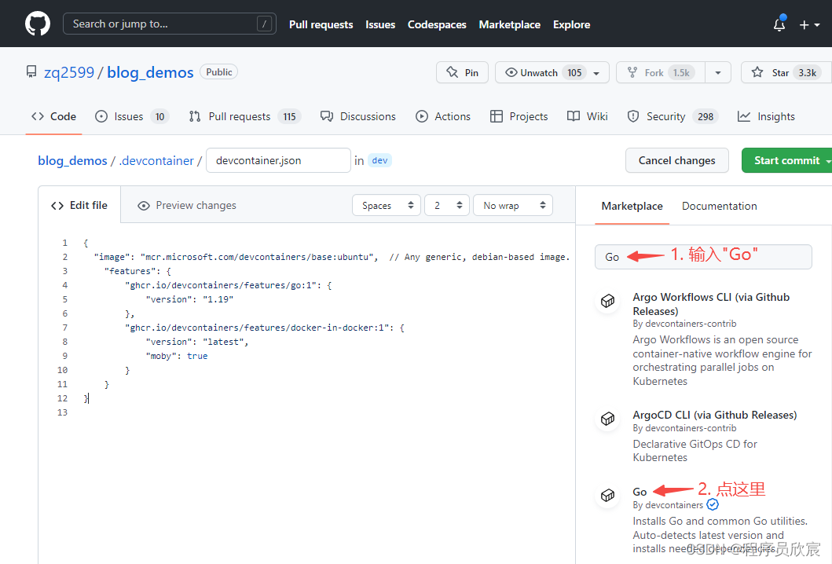
Task: Click the Star count 3.3k
Action: click(x=807, y=73)
